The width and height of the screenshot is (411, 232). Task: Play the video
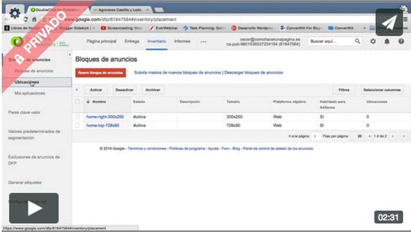(x=34, y=208)
